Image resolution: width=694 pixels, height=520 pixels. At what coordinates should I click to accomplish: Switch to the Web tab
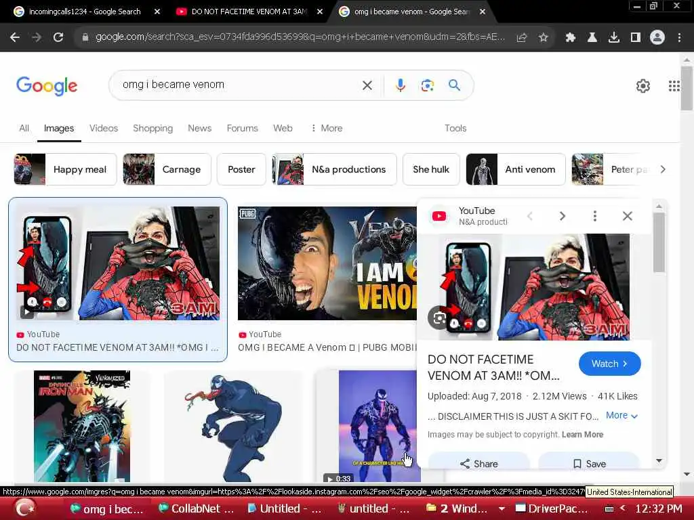pos(283,128)
